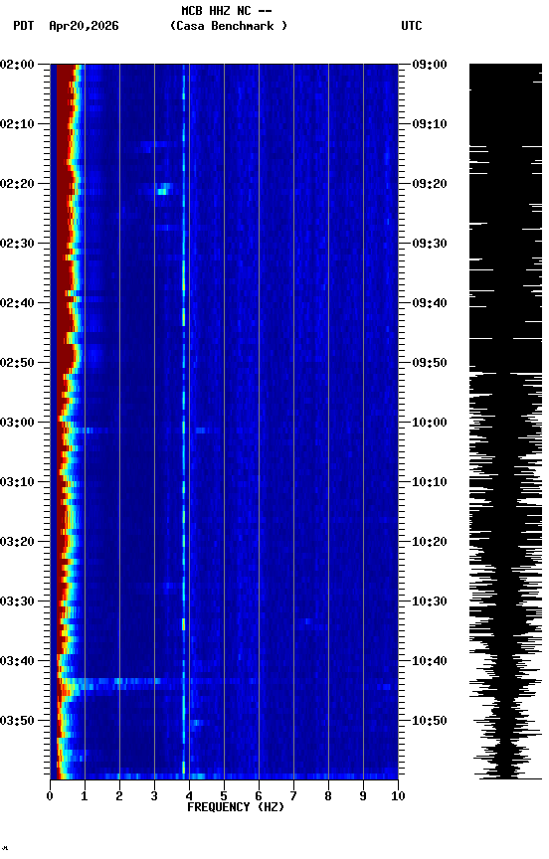This screenshot has width=549, height=859.
Task: Click the bright 3 Hz burst near 02:20
Action: [162, 191]
